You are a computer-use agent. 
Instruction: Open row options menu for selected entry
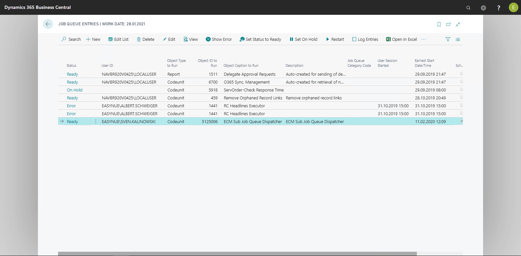pyautogui.click(x=96, y=122)
